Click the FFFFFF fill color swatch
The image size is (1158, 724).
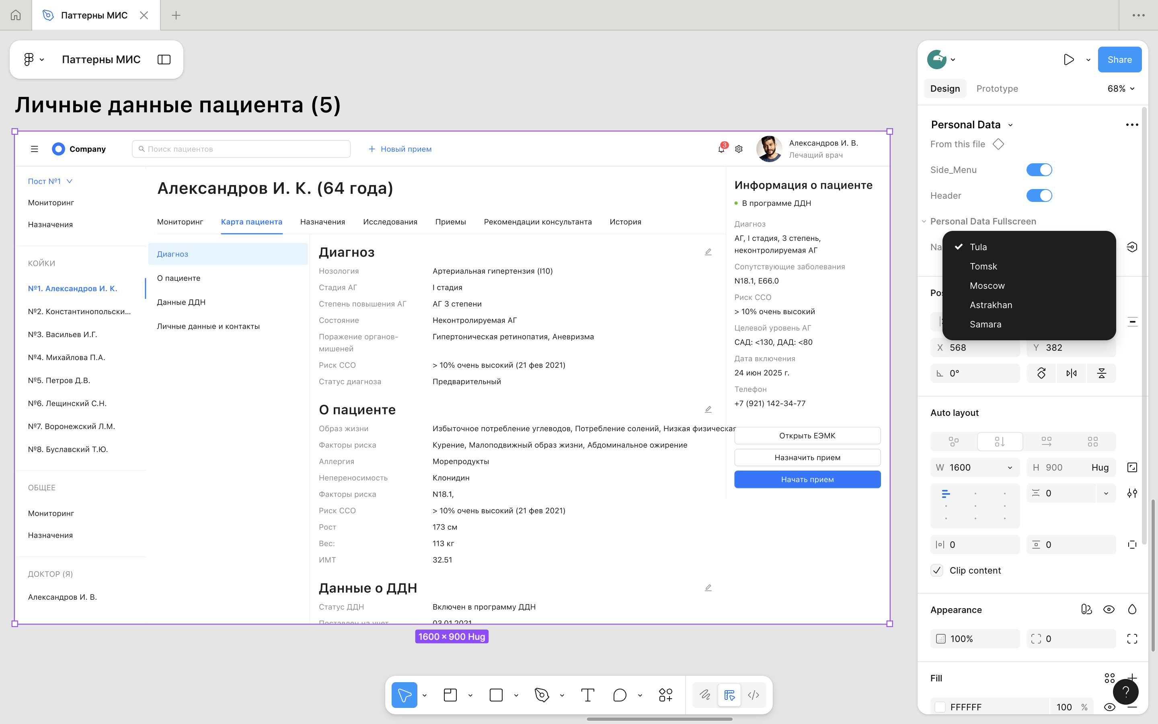coord(940,707)
